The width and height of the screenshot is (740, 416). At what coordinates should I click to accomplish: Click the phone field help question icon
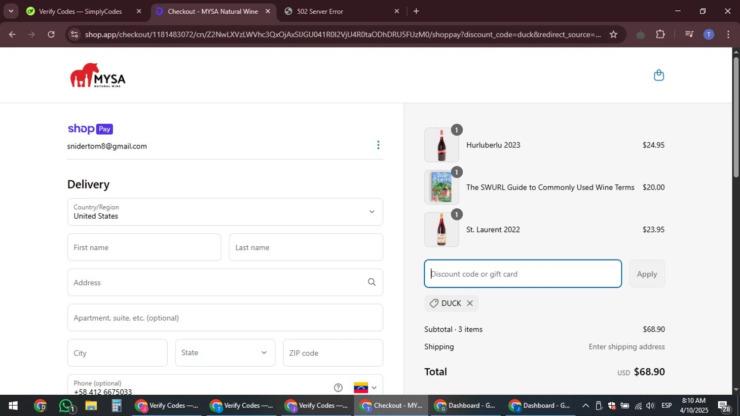coord(338,388)
